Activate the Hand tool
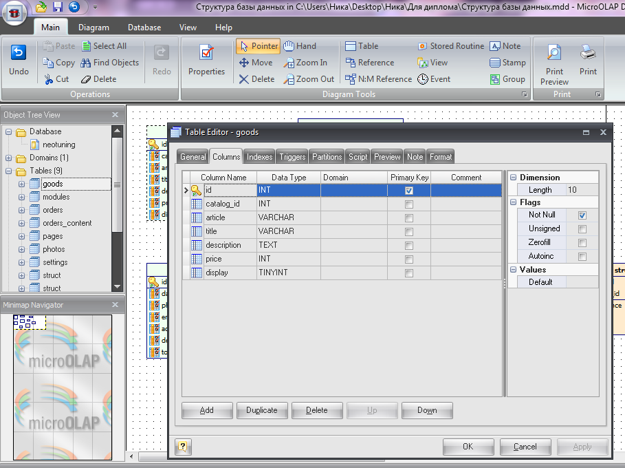The height and width of the screenshot is (468, 625). click(300, 46)
